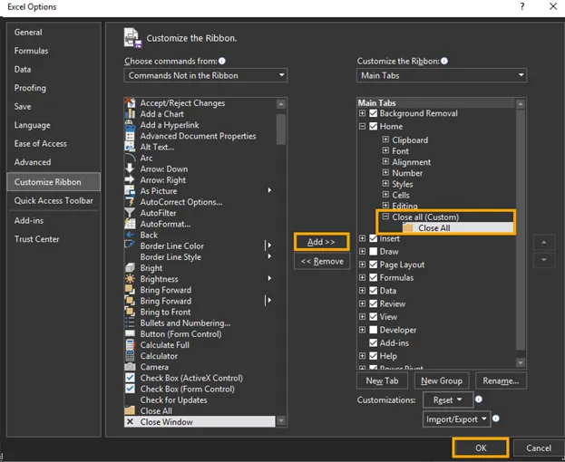Enable the Draw tab checkbox
Image resolution: width=565 pixels, height=462 pixels.
tap(374, 252)
